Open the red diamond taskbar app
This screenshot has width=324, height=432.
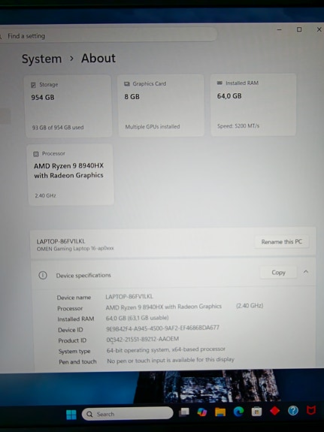pos(274,411)
